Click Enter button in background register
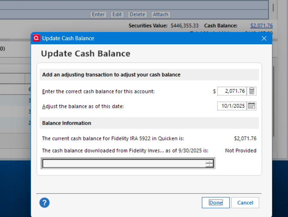 pyautogui.click(x=98, y=15)
